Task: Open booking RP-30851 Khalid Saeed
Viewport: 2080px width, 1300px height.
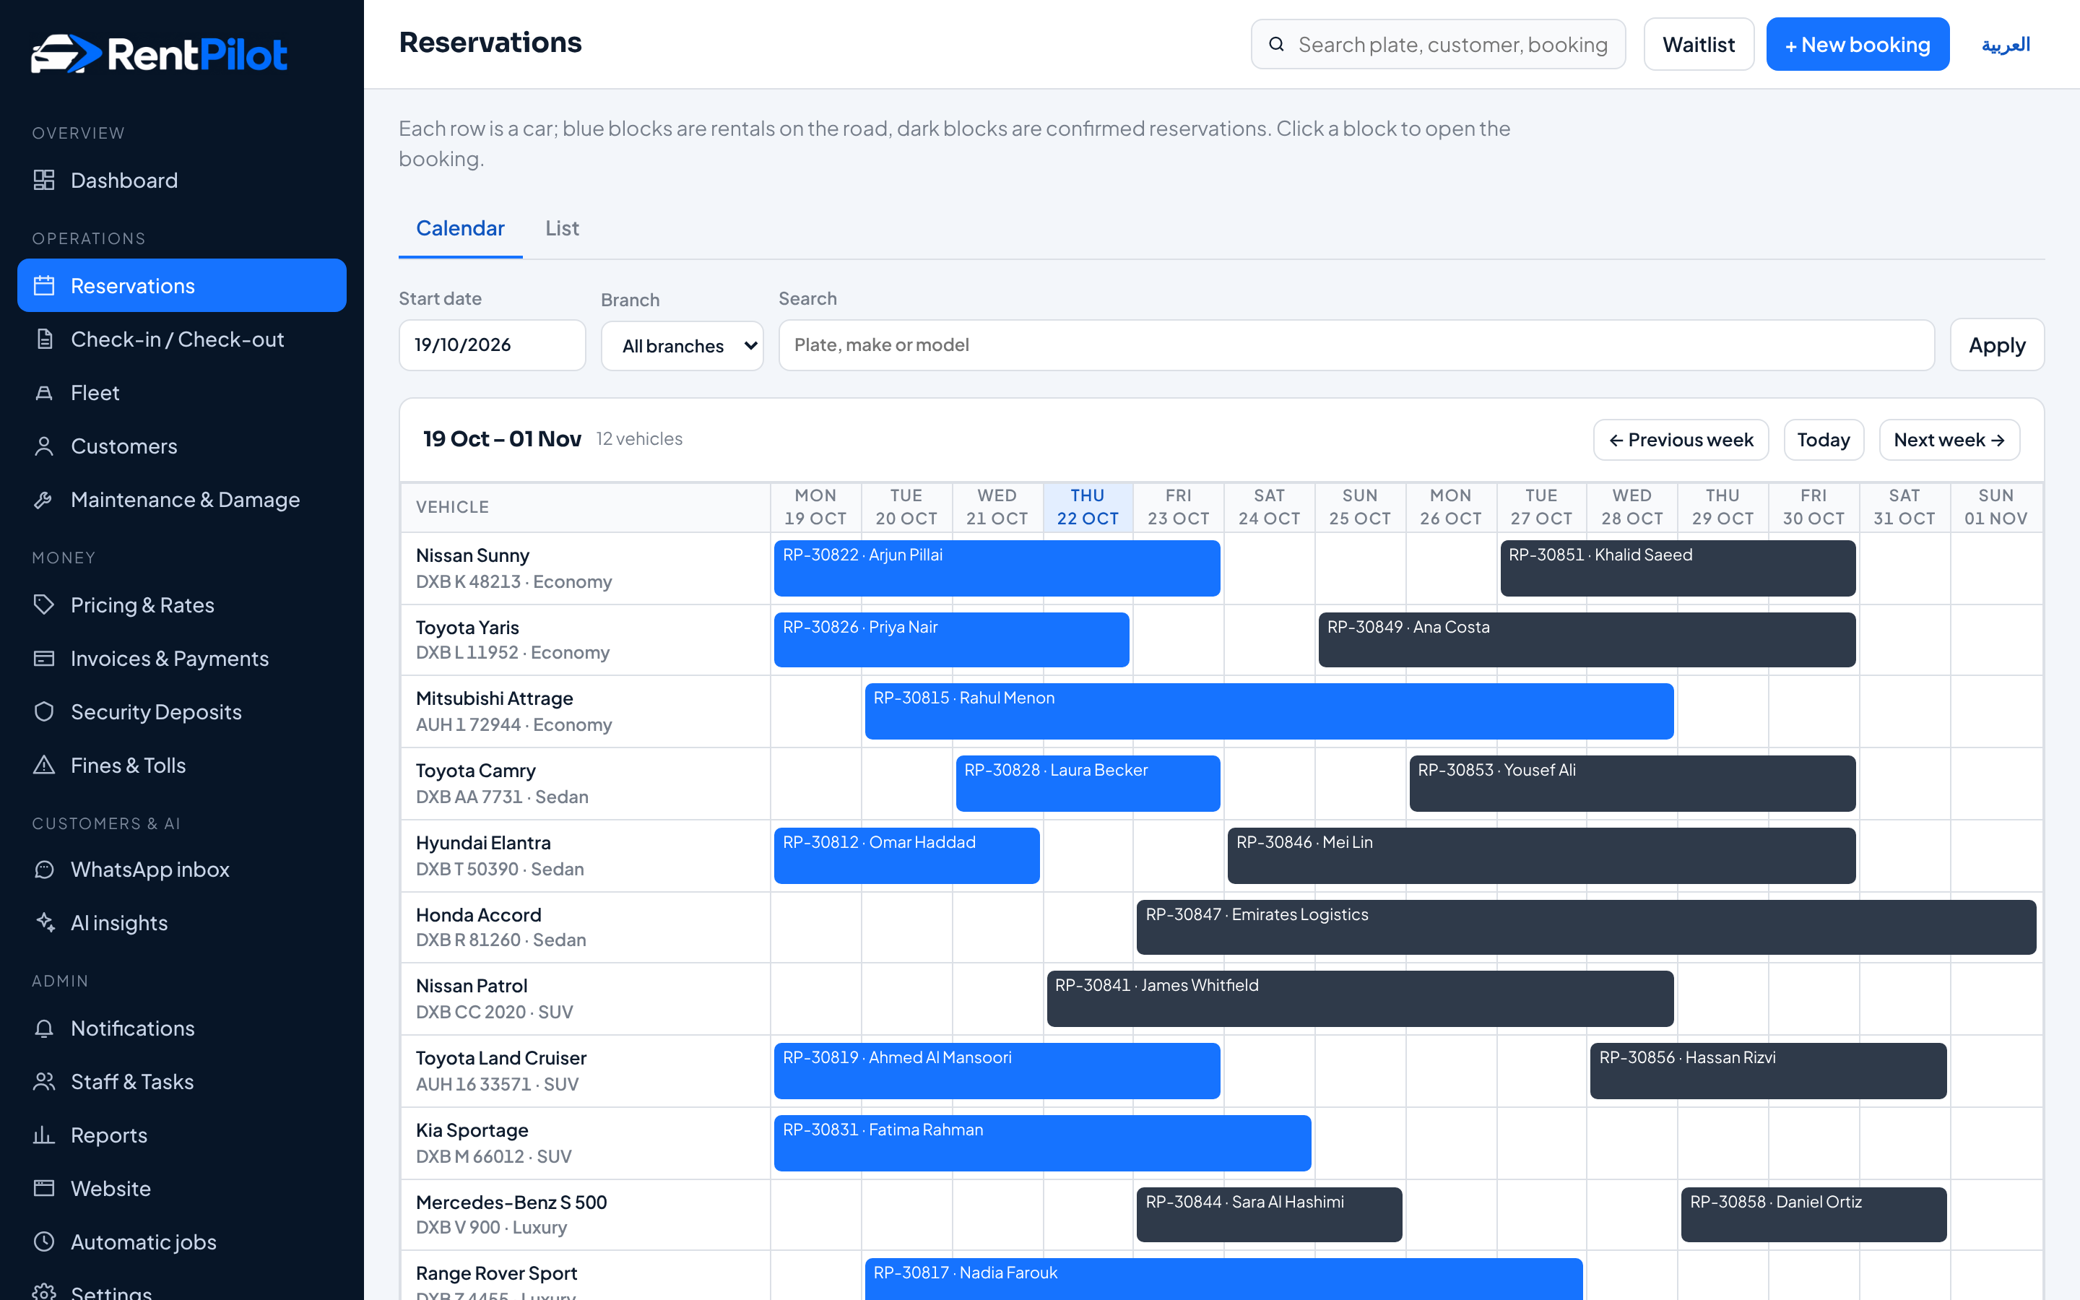Action: pyautogui.click(x=1677, y=568)
